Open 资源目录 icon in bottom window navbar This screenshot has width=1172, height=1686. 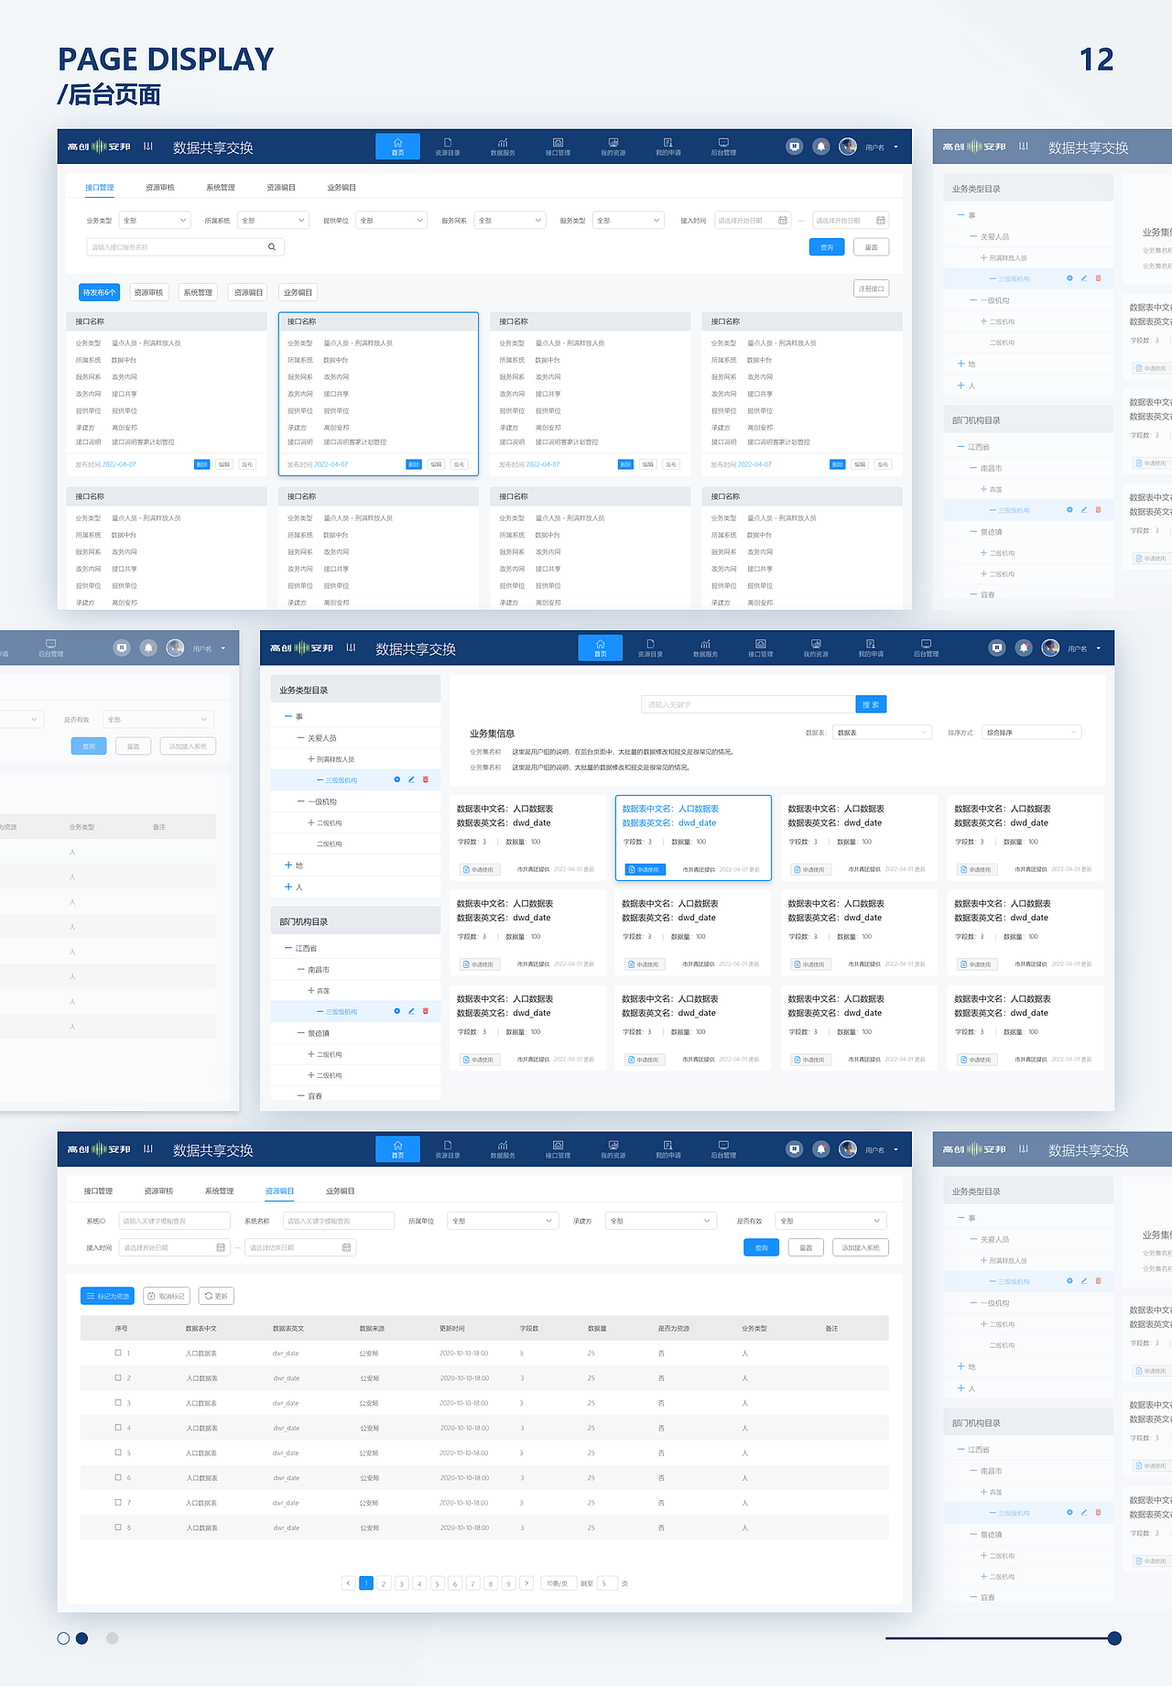point(448,1149)
